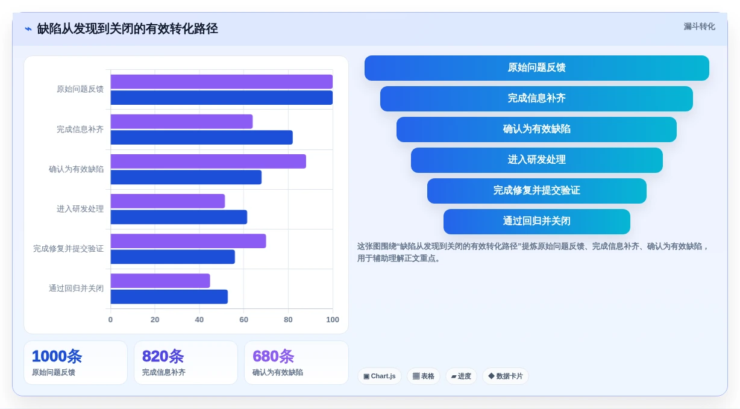Select the 通过回归并关闭 funnel stage
This screenshot has height=409, width=740.
click(536, 222)
